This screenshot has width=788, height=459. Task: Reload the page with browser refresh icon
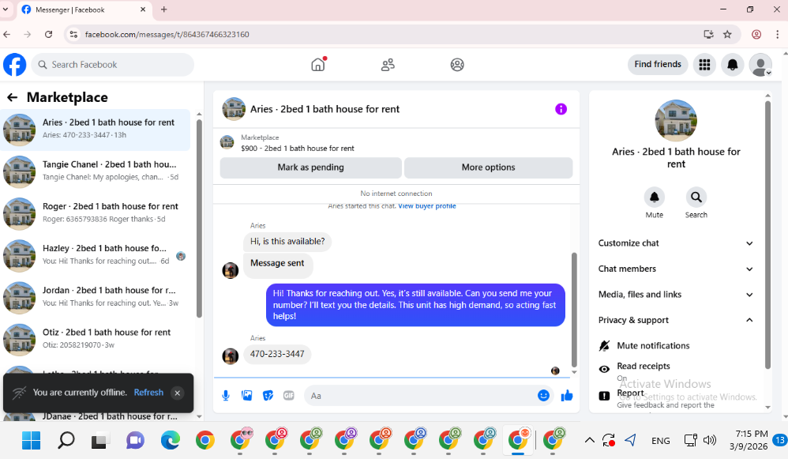click(x=48, y=34)
